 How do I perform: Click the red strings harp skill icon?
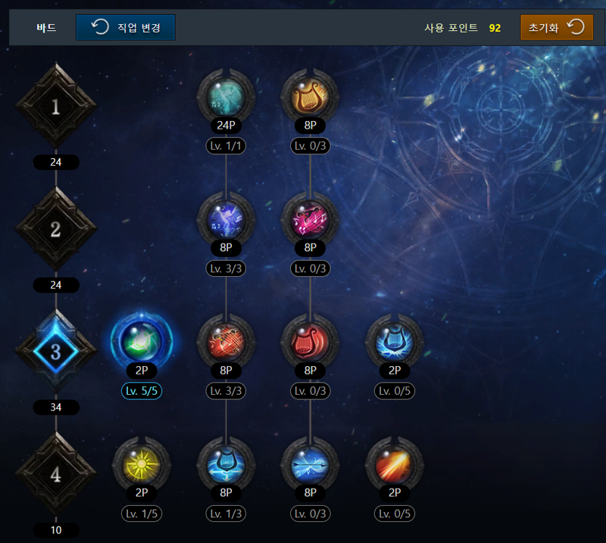tap(226, 342)
